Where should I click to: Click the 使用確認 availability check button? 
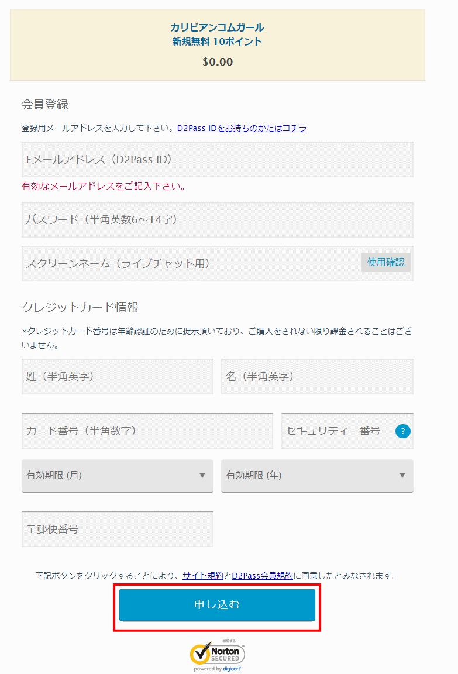coord(385,262)
